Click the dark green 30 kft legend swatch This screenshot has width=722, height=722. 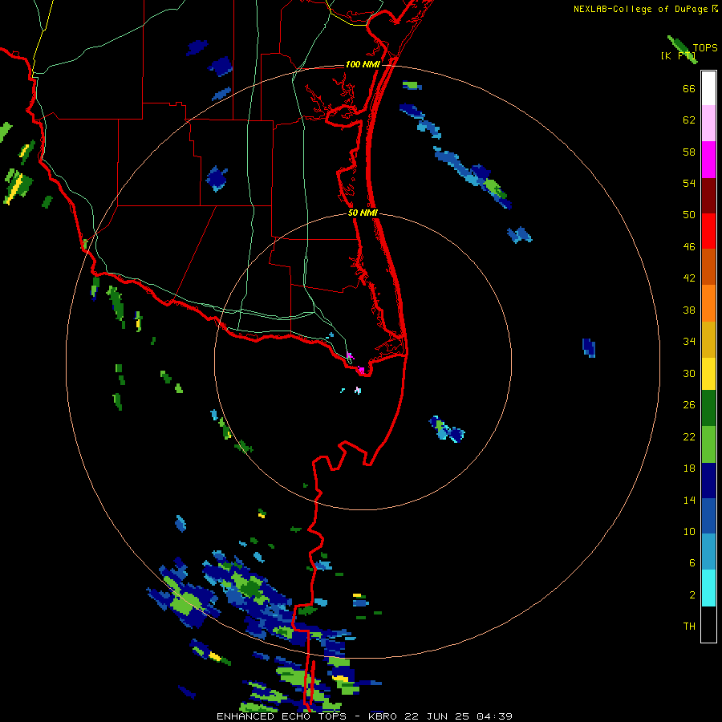(708, 408)
